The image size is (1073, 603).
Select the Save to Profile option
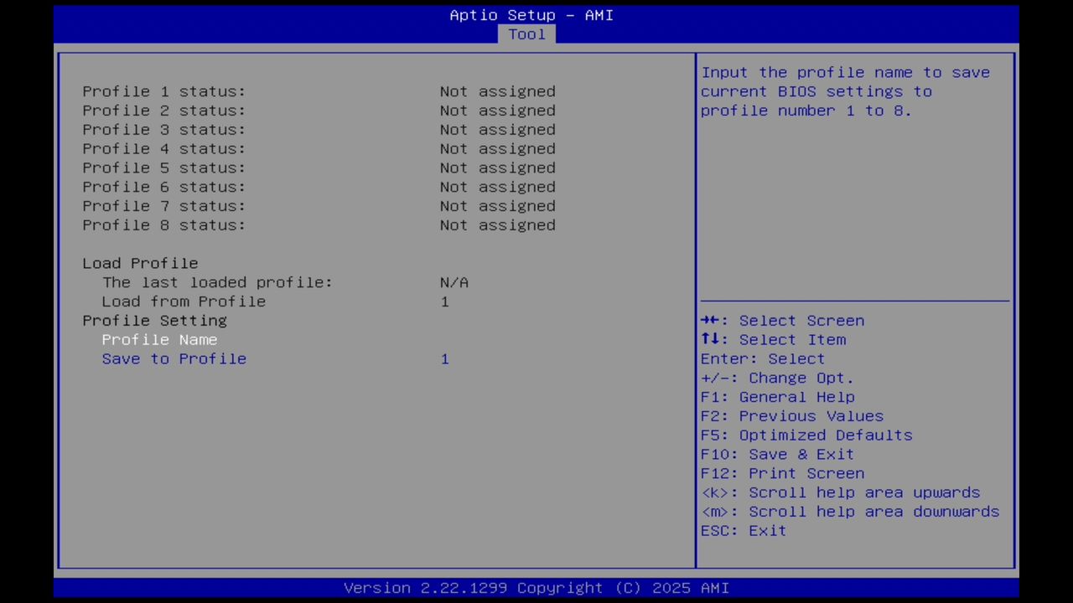174,358
